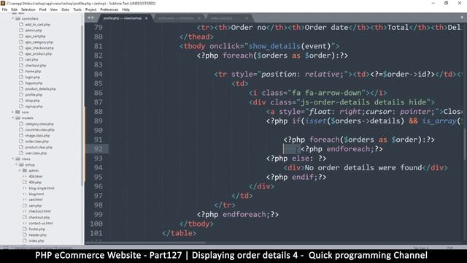Image resolution: width=467 pixels, height=263 pixels.
Task: Switch to the order.class.php tab
Action: pos(222,18)
